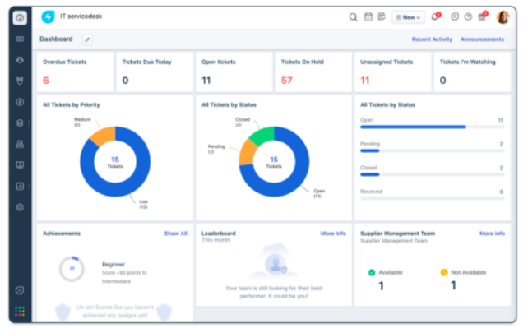Open the dashboard icon in the sidebar
The height and width of the screenshot is (333, 528).
pos(20,18)
